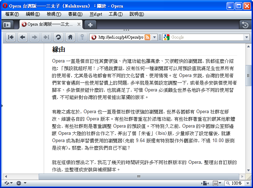Click the Fast Forward button
Viewport: 253px width, 188px height.
pos(47,37)
